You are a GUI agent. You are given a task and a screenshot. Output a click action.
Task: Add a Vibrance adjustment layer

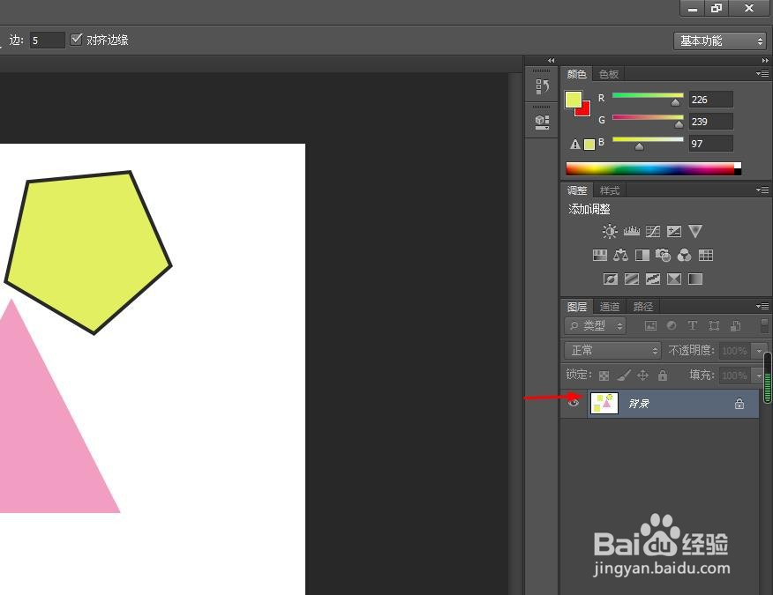(x=695, y=231)
